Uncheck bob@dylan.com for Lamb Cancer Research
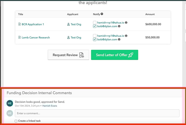186x125 pixels. tap(95, 40)
